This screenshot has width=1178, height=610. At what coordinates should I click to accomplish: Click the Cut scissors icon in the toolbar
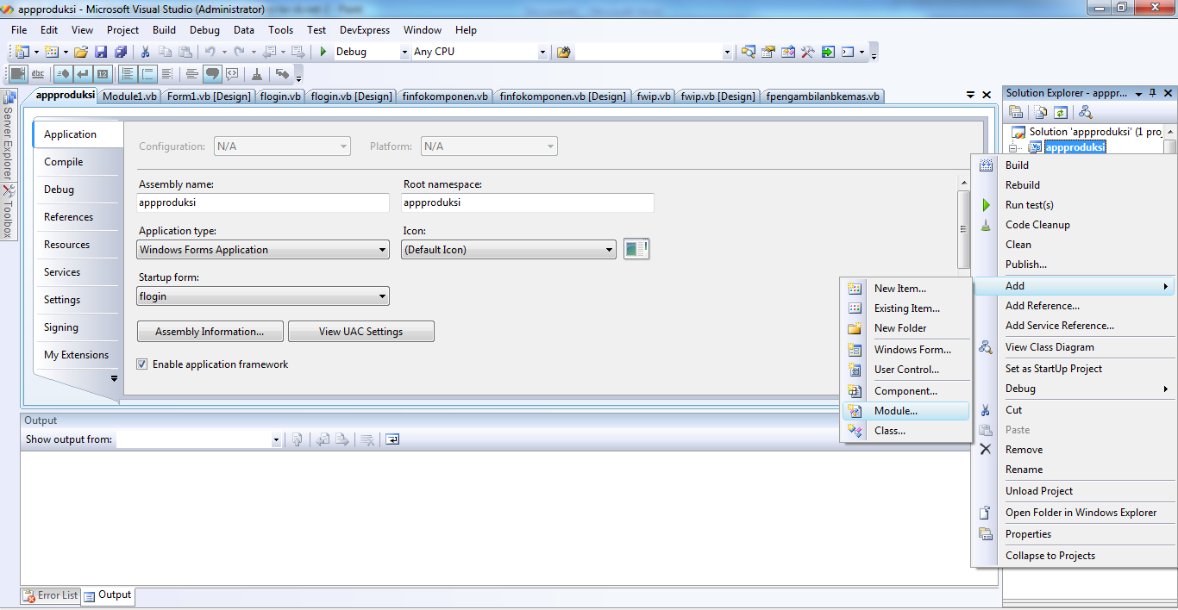pyautogui.click(x=146, y=52)
